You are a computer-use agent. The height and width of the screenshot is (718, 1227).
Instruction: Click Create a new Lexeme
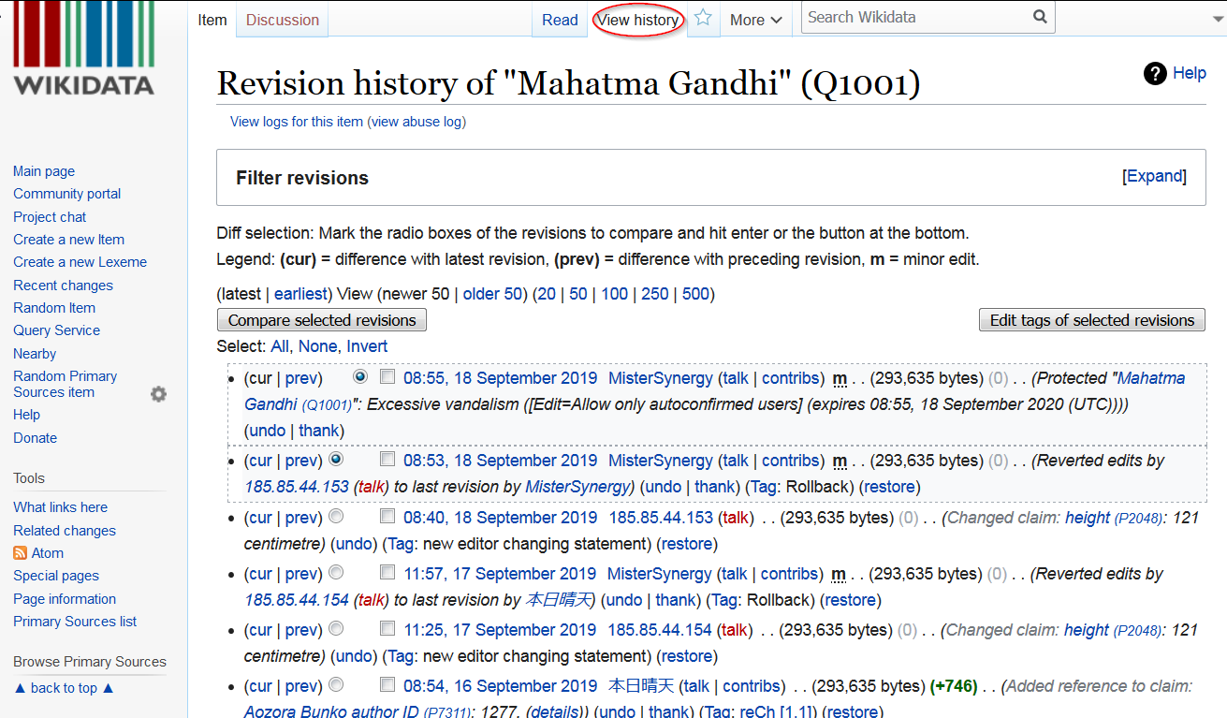click(x=80, y=262)
